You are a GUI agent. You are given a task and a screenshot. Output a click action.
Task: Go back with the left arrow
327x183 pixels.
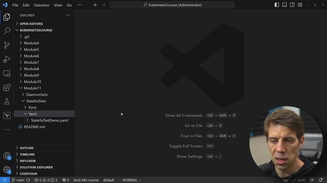pyautogui.click(x=96, y=5)
